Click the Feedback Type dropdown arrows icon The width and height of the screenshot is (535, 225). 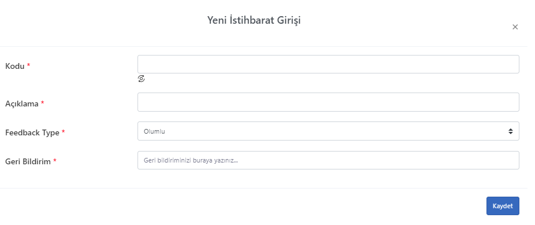pos(510,131)
